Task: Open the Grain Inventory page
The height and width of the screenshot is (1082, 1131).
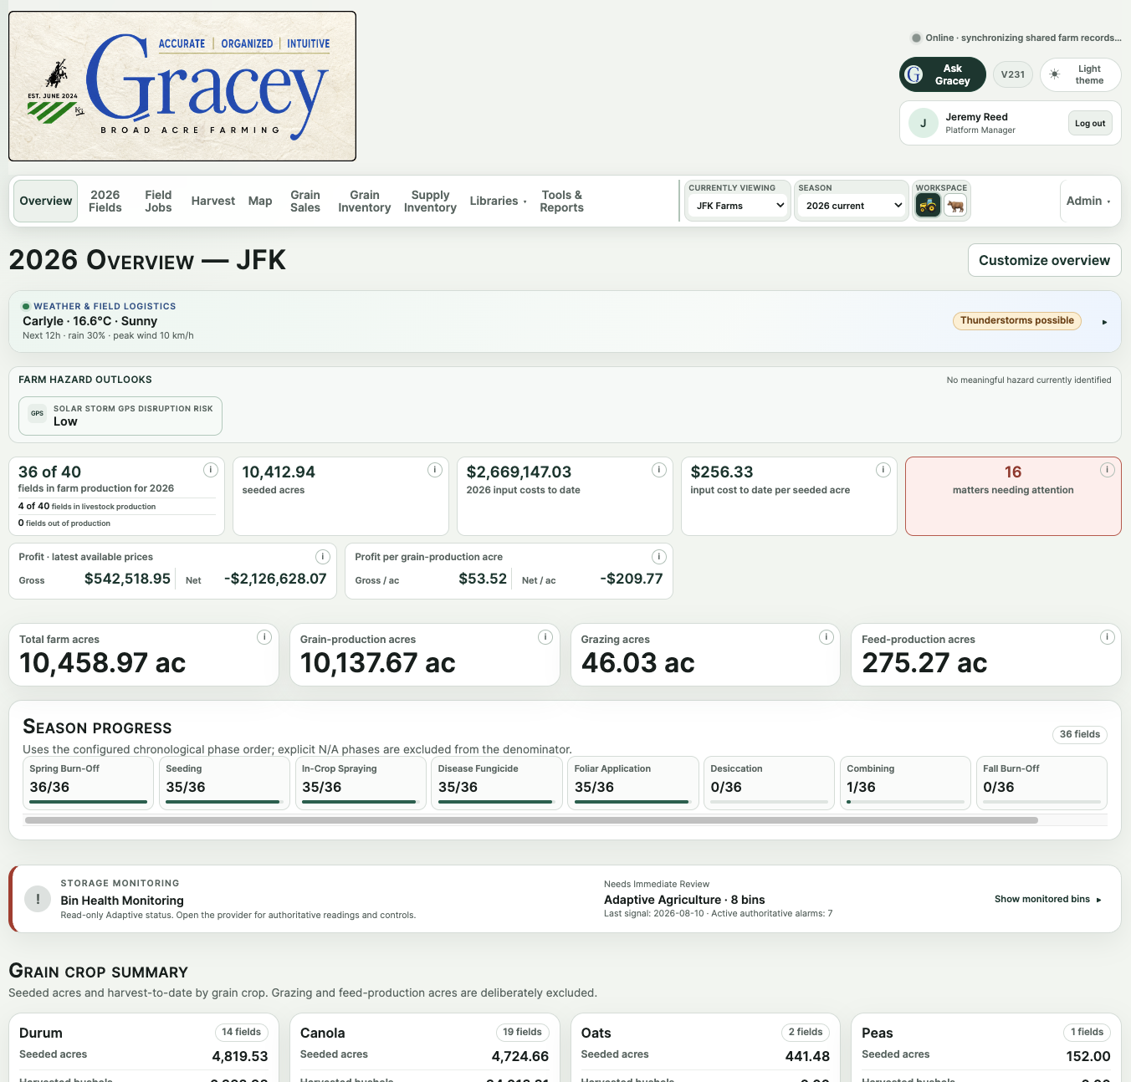Action: [x=365, y=202]
